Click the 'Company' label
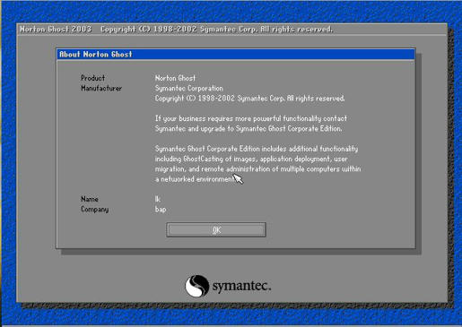The width and height of the screenshot is (462, 327). click(94, 210)
